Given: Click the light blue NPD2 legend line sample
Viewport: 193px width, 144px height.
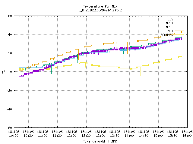Looking at the screenshot, I should point(179,27).
